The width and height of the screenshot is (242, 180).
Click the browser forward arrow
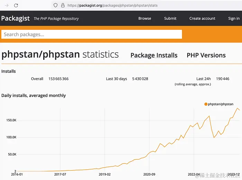tap(7, 6)
